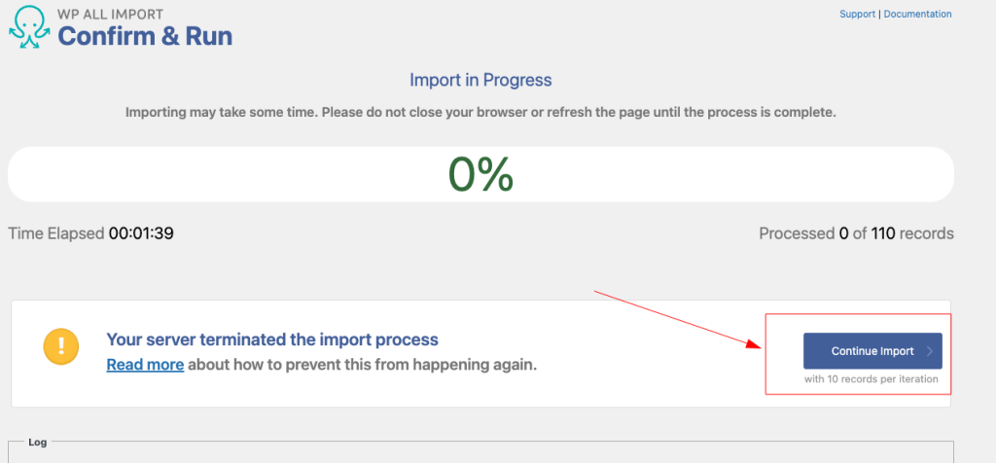Viewport: 996px width, 463px height.
Task: Click inside the Log output panel
Action: point(480,455)
